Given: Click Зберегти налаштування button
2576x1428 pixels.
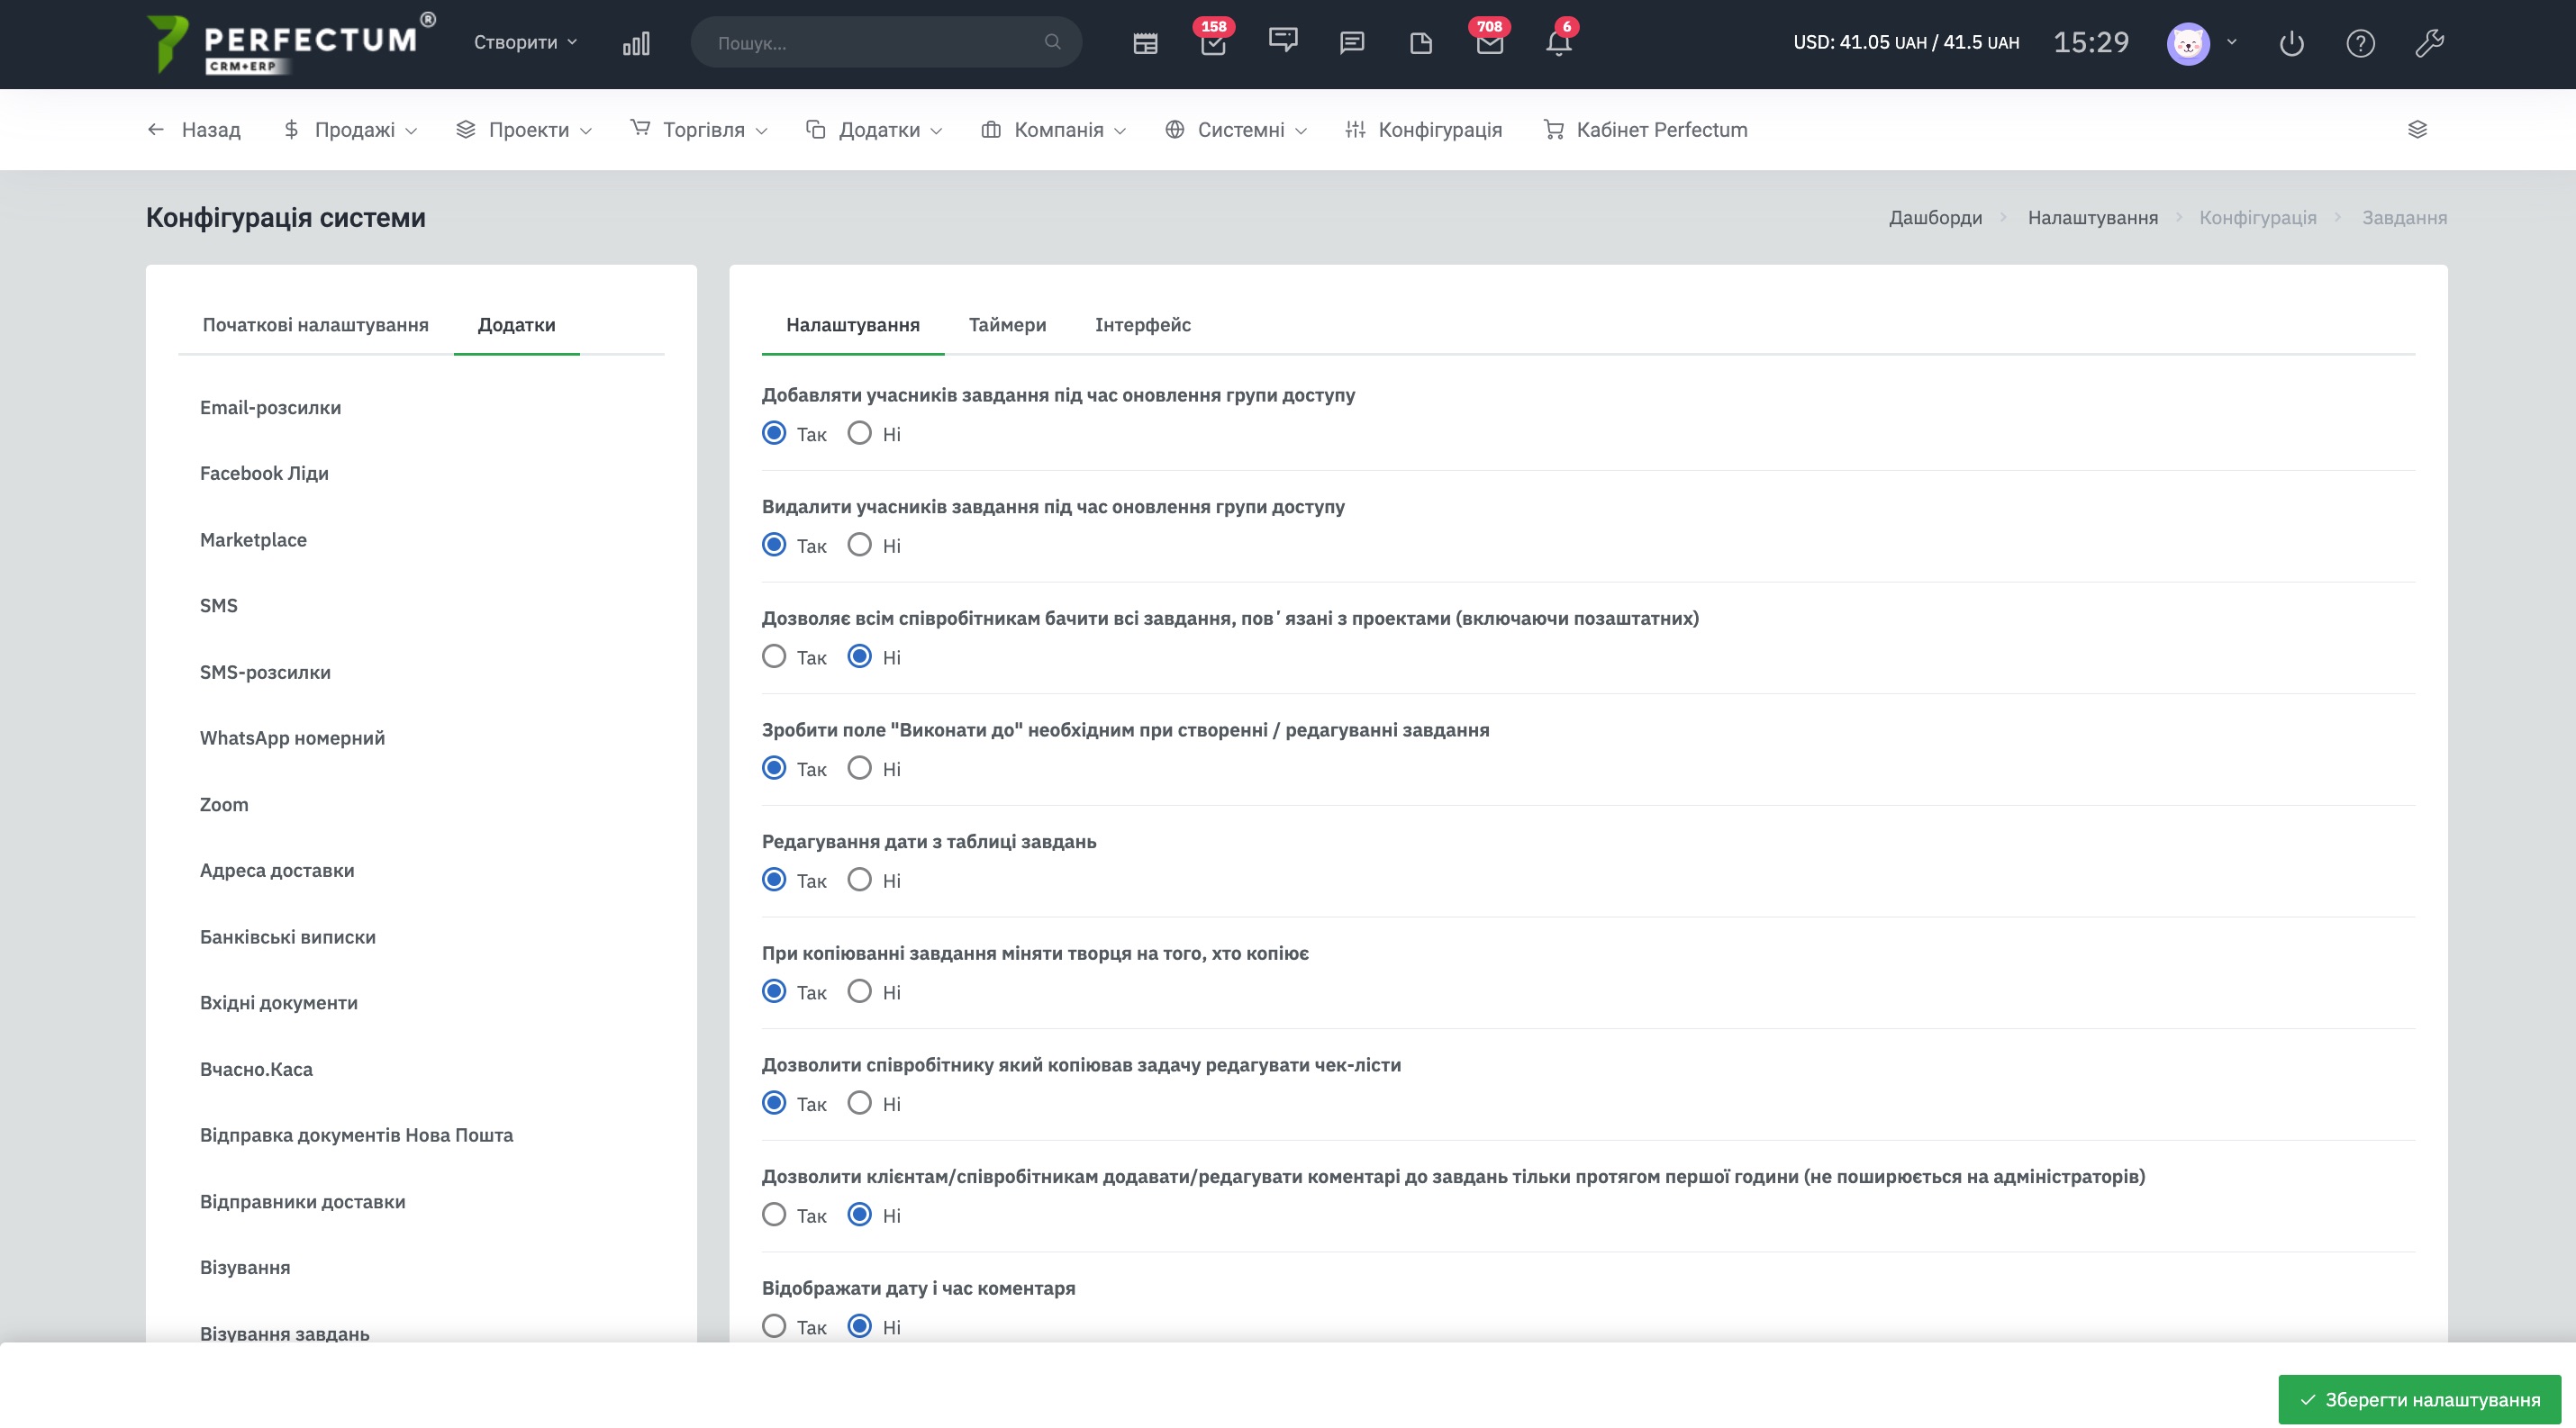Looking at the screenshot, I should 2420,1399.
